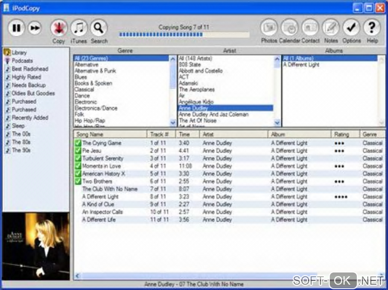Open the Photos toolbar icon

tap(269, 27)
